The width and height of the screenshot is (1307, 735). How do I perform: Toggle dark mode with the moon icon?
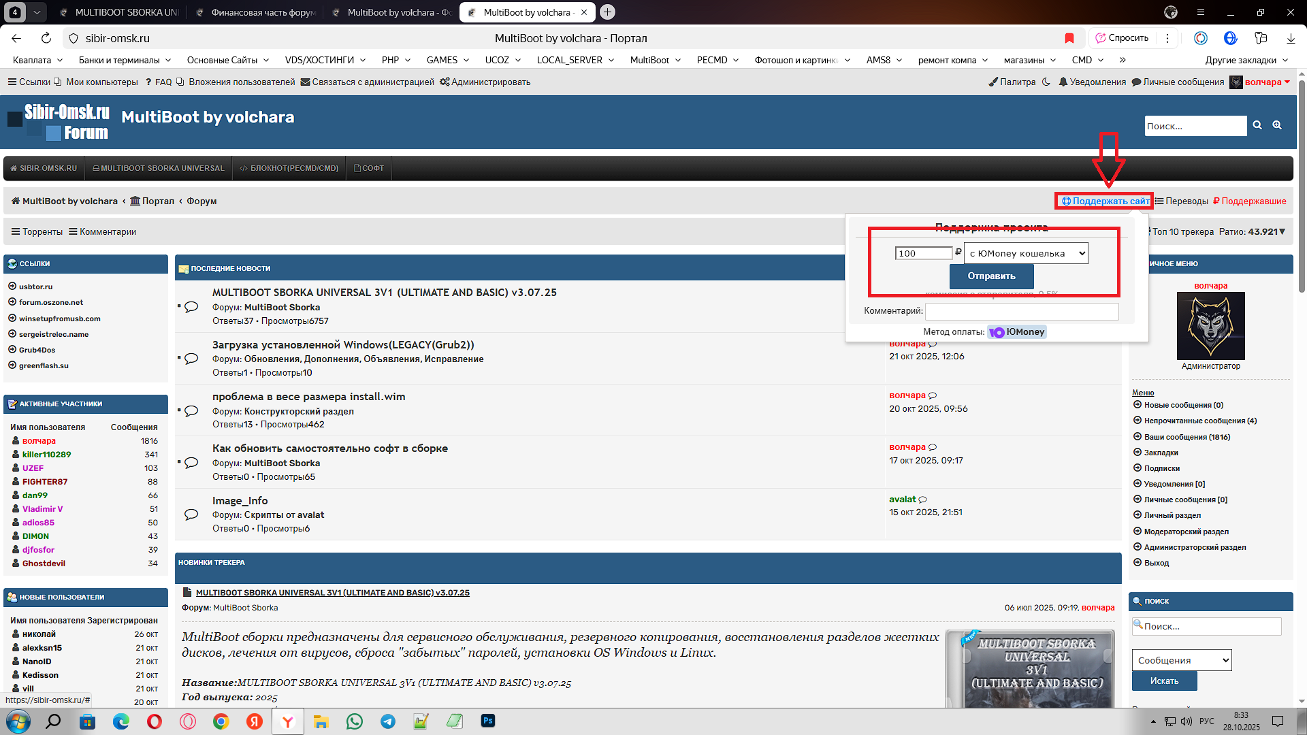click(1046, 82)
